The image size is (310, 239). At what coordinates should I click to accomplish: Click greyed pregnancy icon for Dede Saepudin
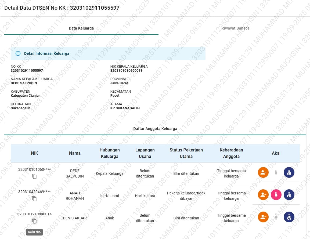[x=276, y=172]
